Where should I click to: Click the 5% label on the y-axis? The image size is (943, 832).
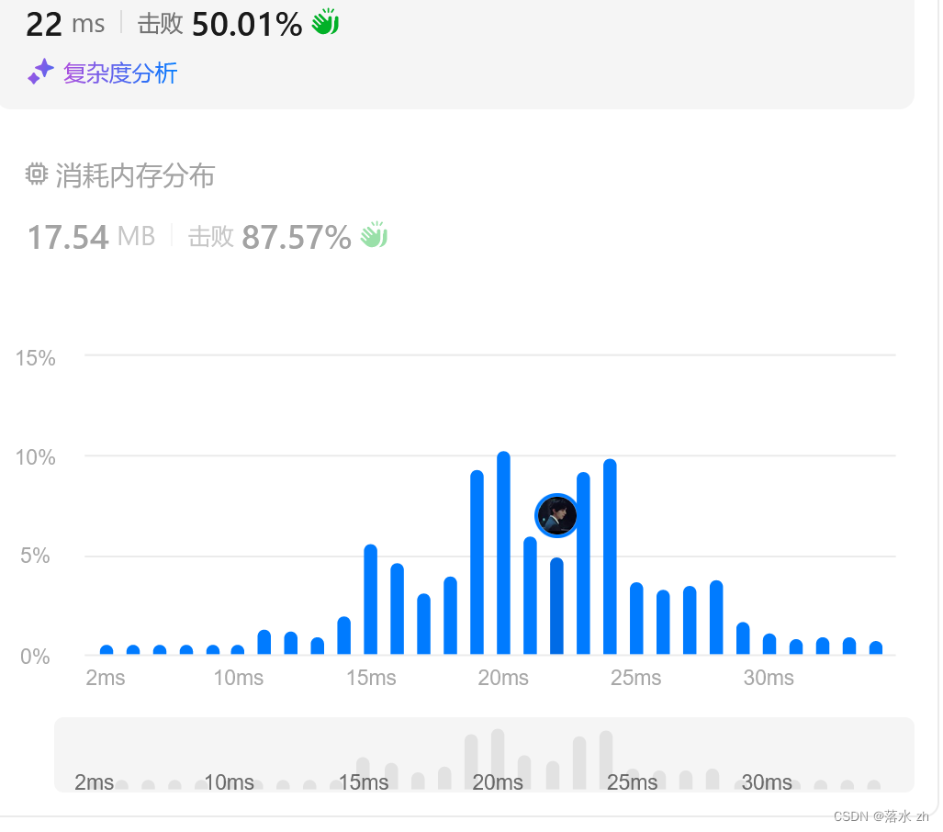(x=35, y=556)
